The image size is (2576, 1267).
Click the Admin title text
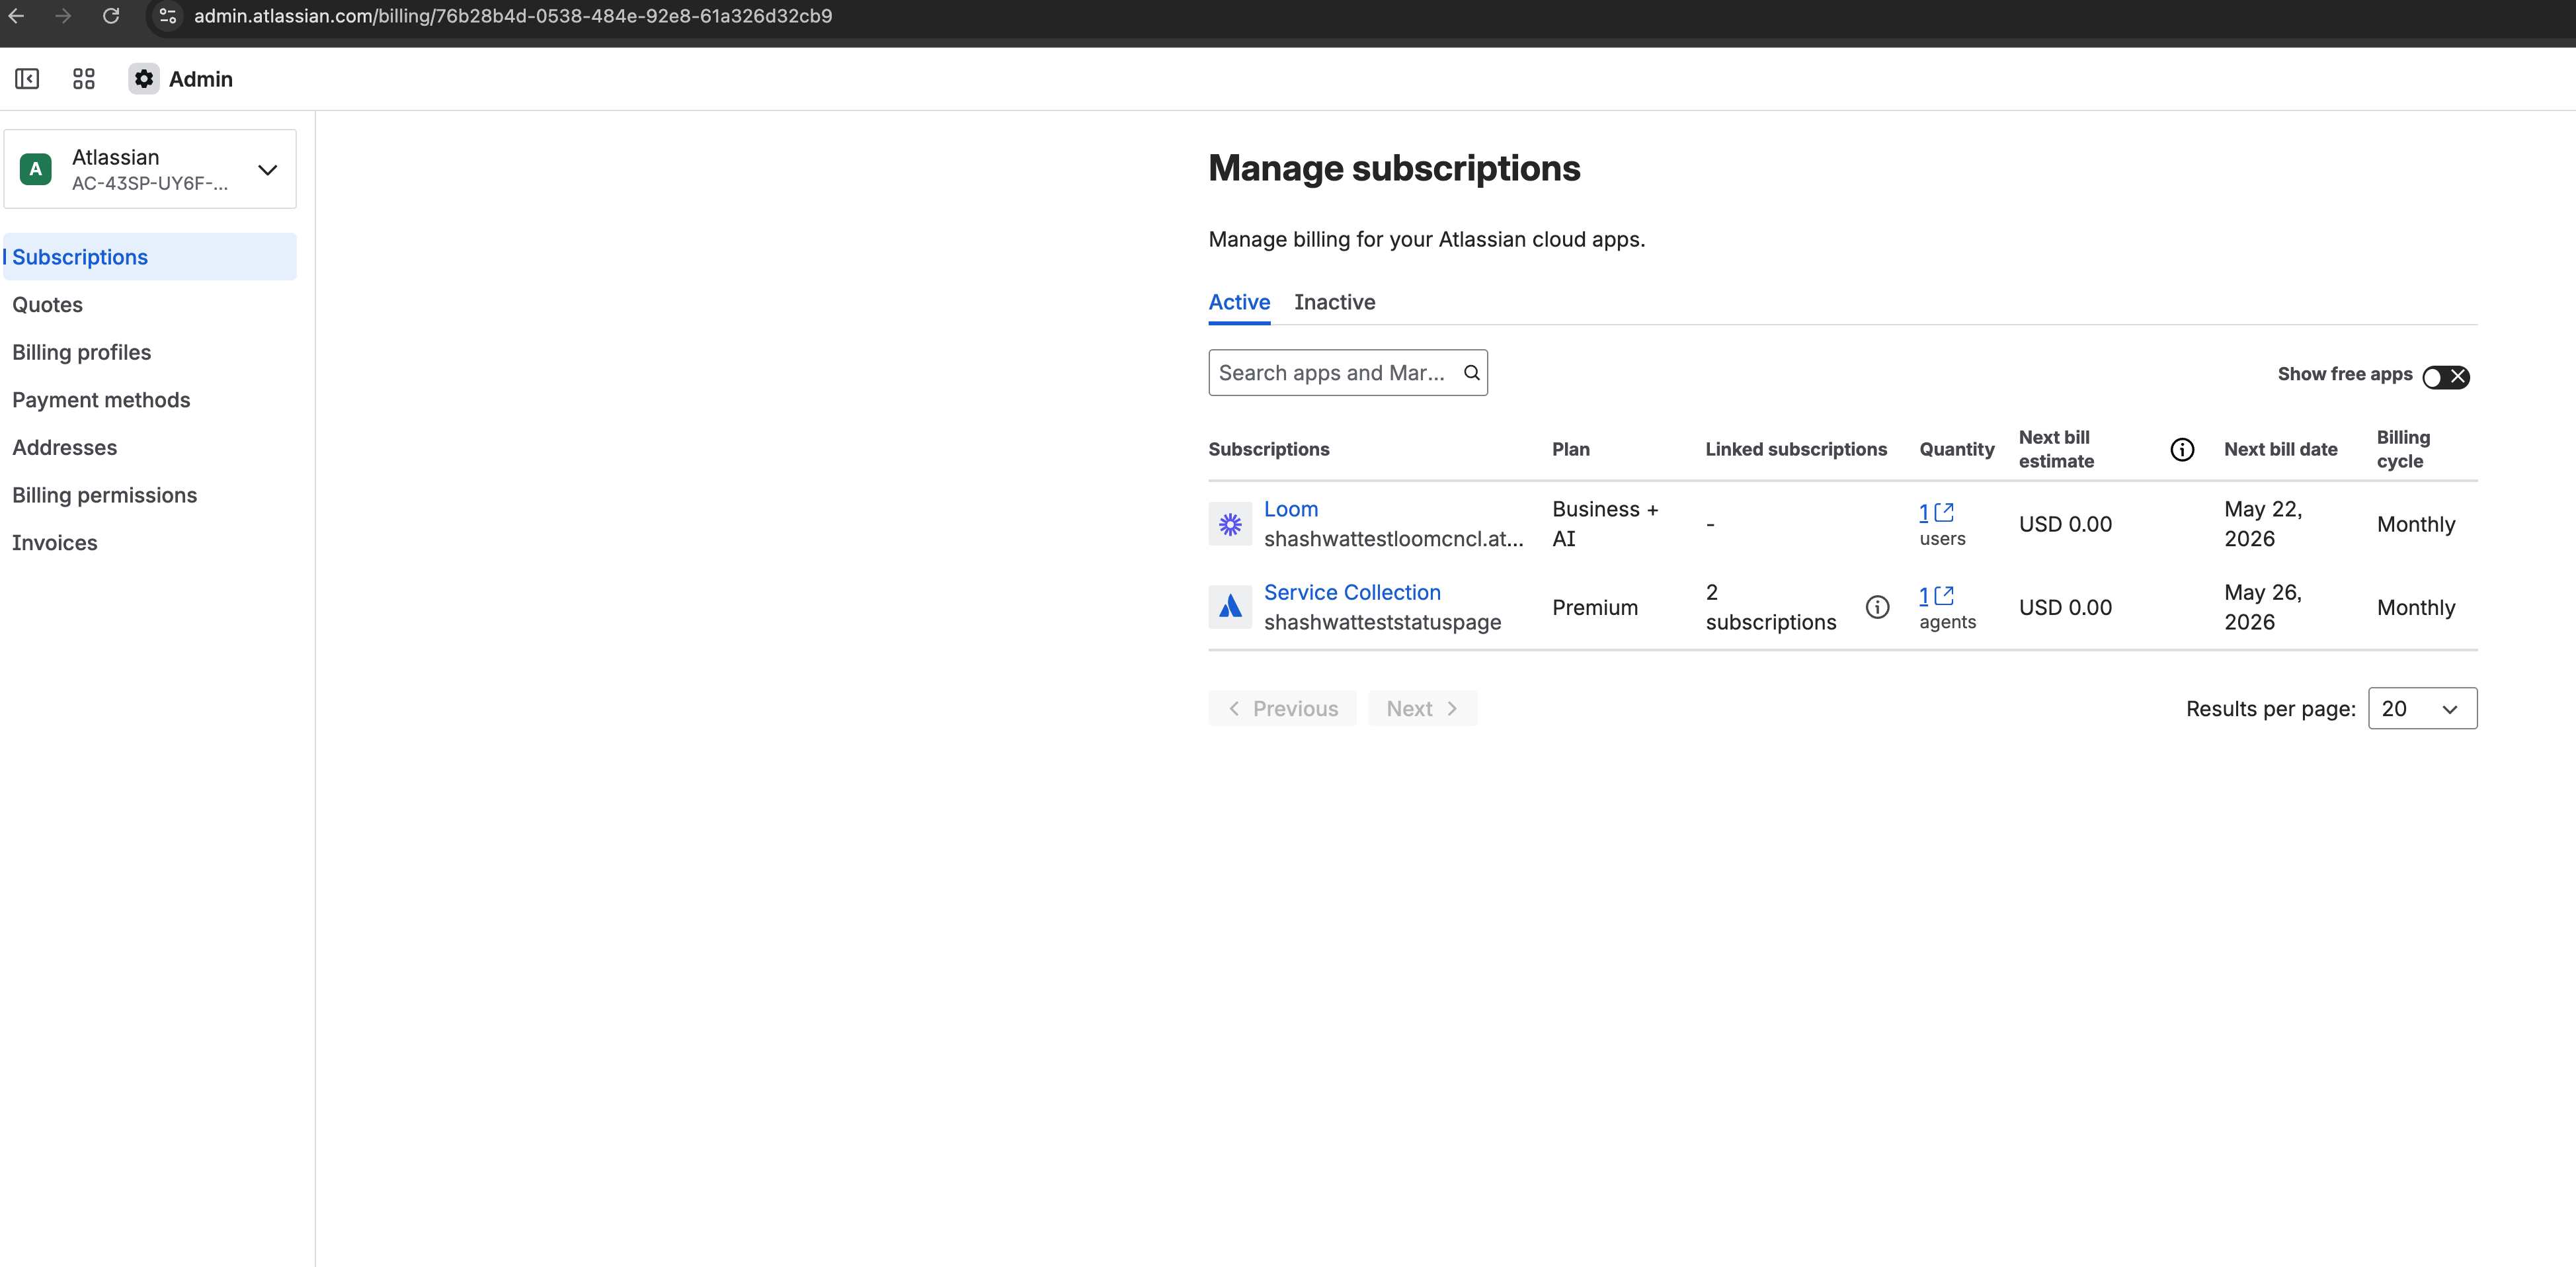click(x=201, y=79)
